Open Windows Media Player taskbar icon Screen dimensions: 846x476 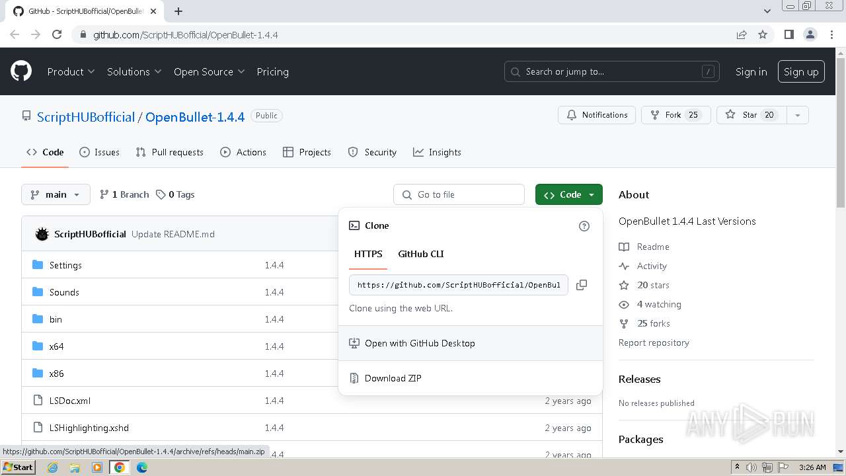[x=97, y=467]
